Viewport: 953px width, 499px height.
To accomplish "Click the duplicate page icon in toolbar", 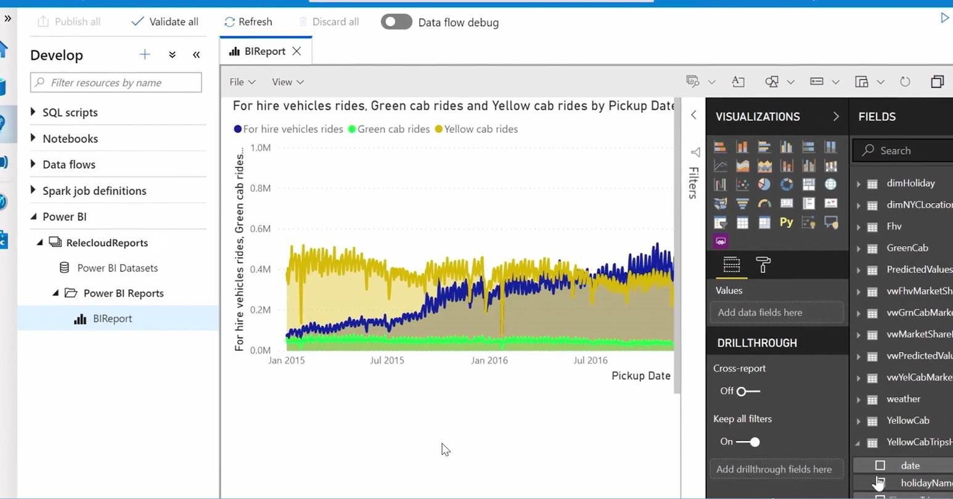I will pos(938,81).
